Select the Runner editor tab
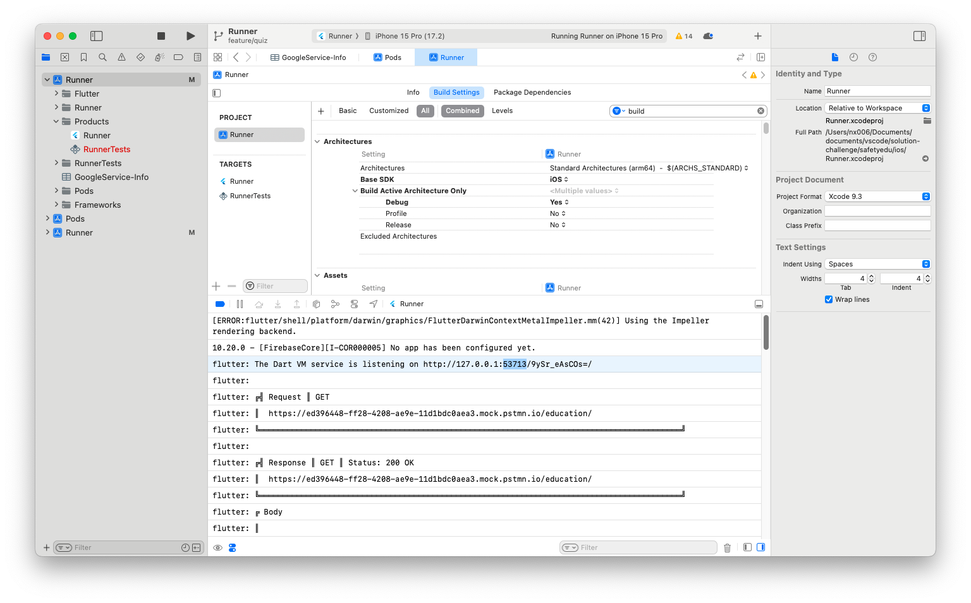 446,57
